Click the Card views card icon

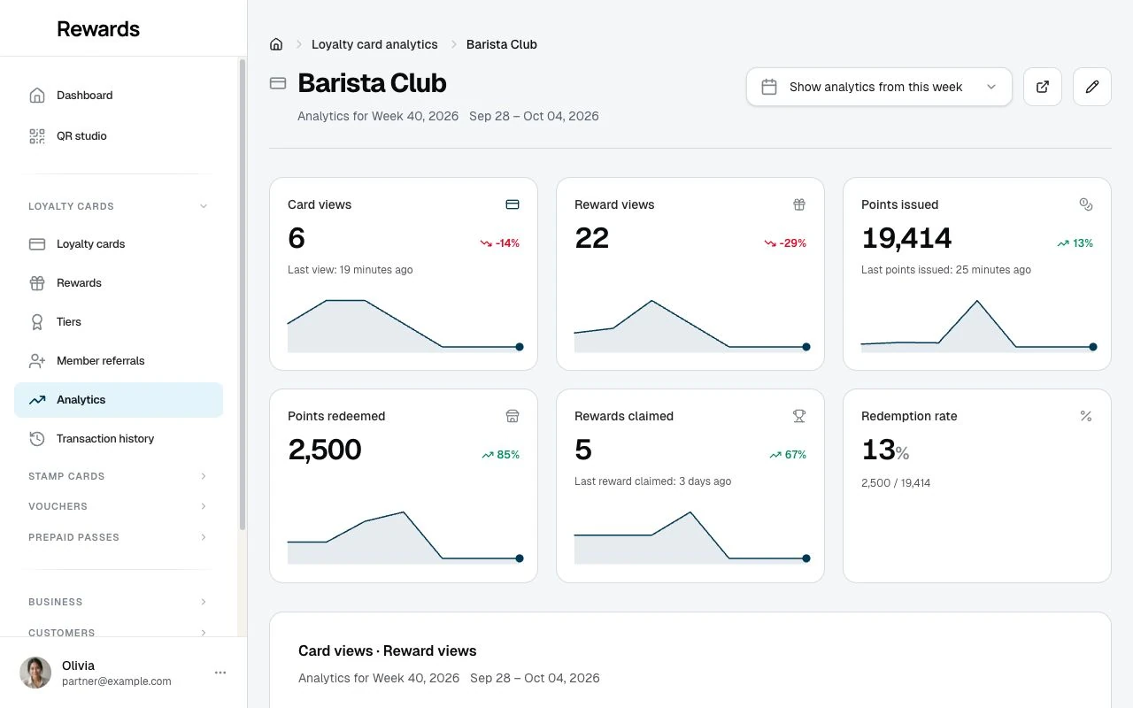point(512,204)
